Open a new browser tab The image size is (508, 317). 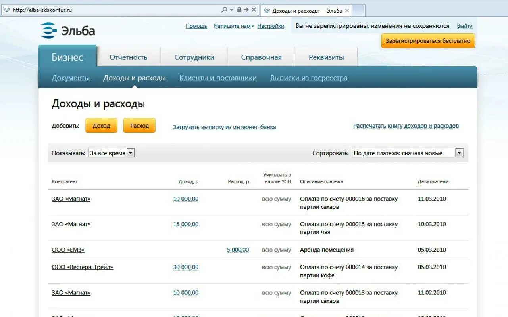pos(358,10)
